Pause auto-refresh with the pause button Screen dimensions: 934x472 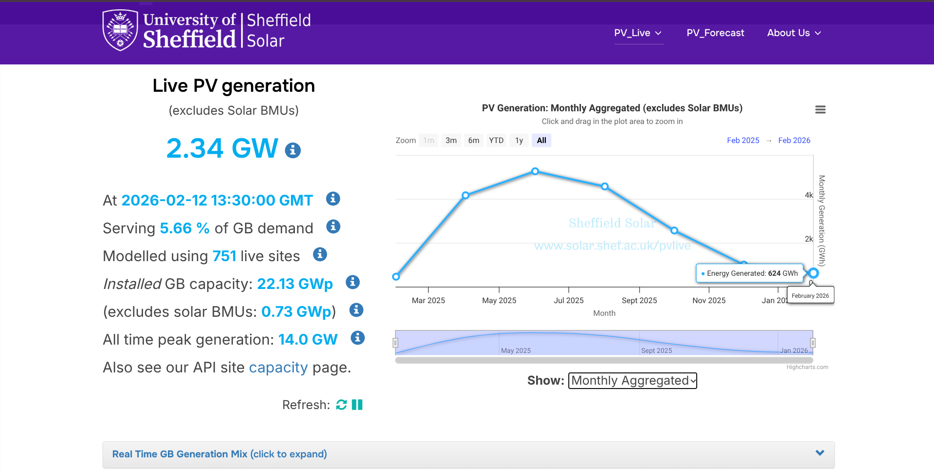357,405
